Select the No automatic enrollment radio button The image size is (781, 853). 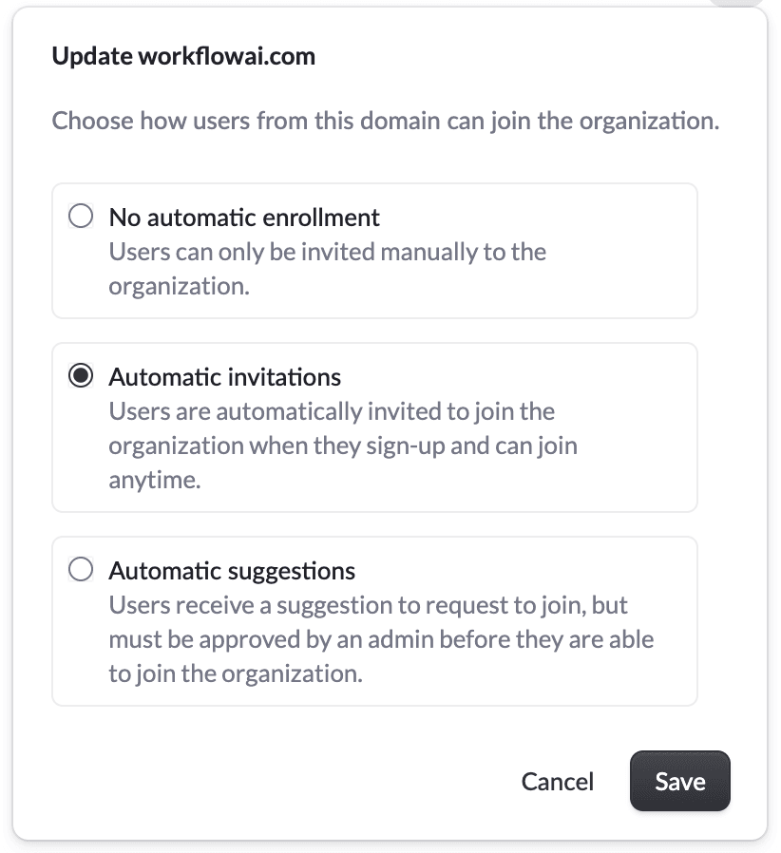tap(80, 216)
